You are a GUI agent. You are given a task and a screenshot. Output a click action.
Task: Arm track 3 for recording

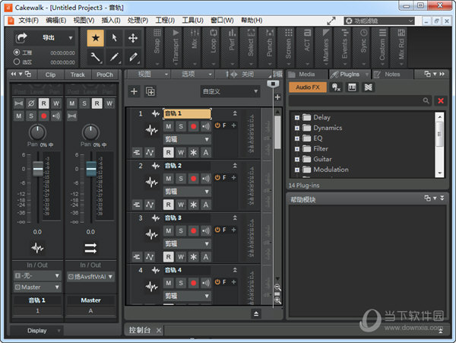point(193,230)
